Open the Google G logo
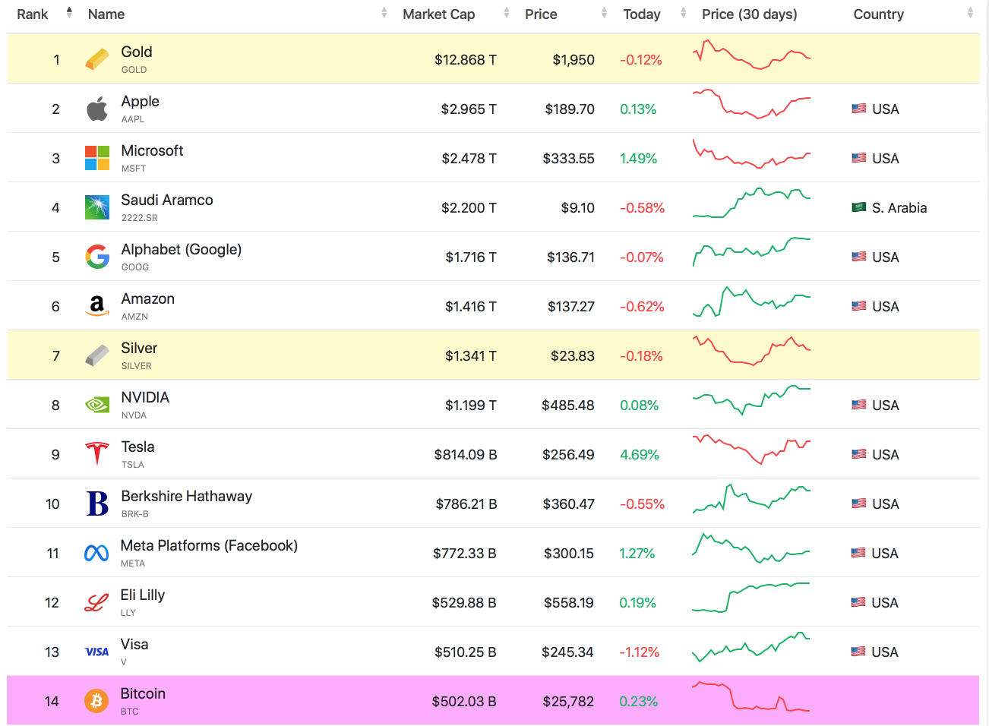 (x=97, y=257)
